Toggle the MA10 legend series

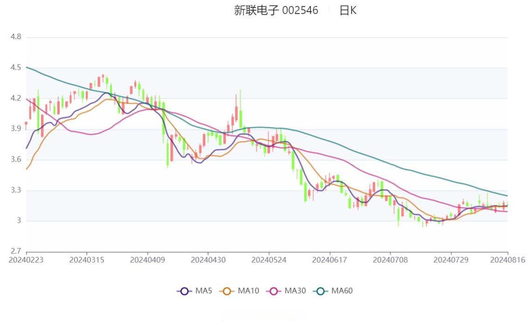click(239, 291)
